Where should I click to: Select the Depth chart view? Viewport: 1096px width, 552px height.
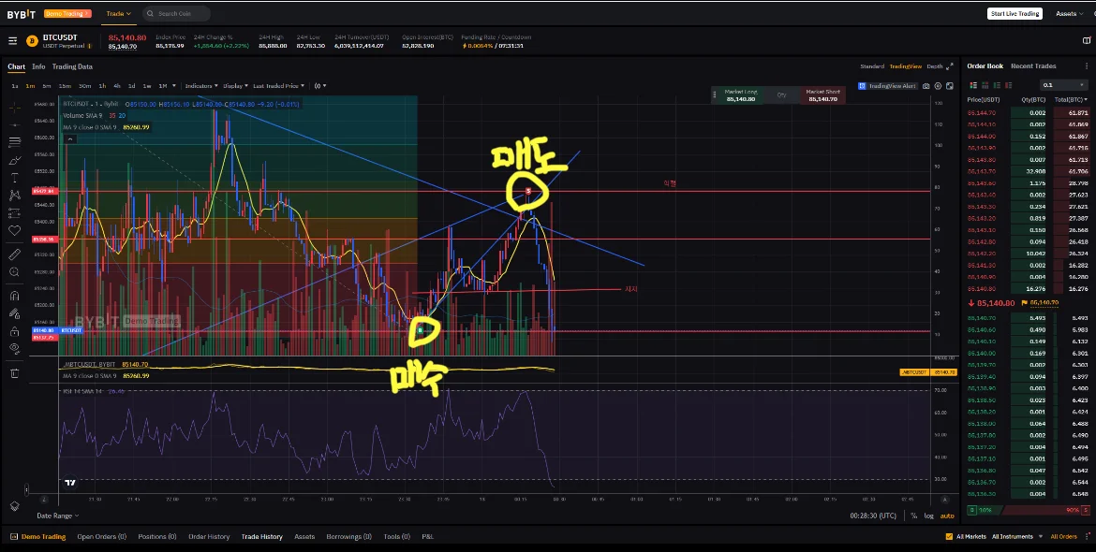935,66
